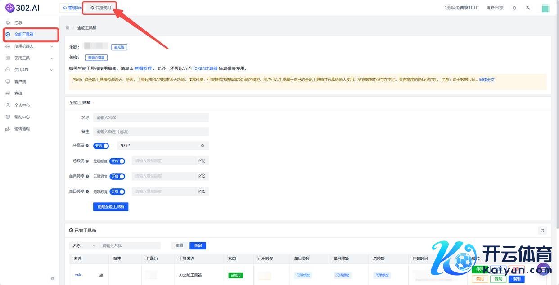Switch to the 快捷使用 tab
The image size is (559, 285).
click(101, 8)
